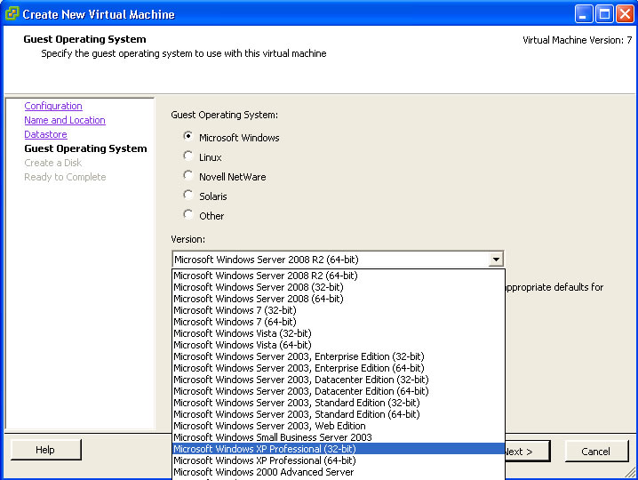
Task: Select Windows Small Business Server 2003
Action: [339, 437]
